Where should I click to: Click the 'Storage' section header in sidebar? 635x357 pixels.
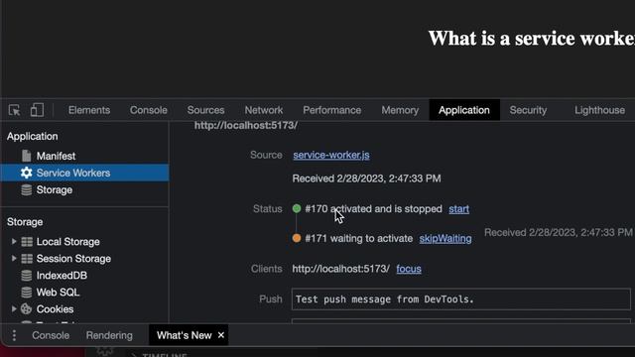(25, 222)
